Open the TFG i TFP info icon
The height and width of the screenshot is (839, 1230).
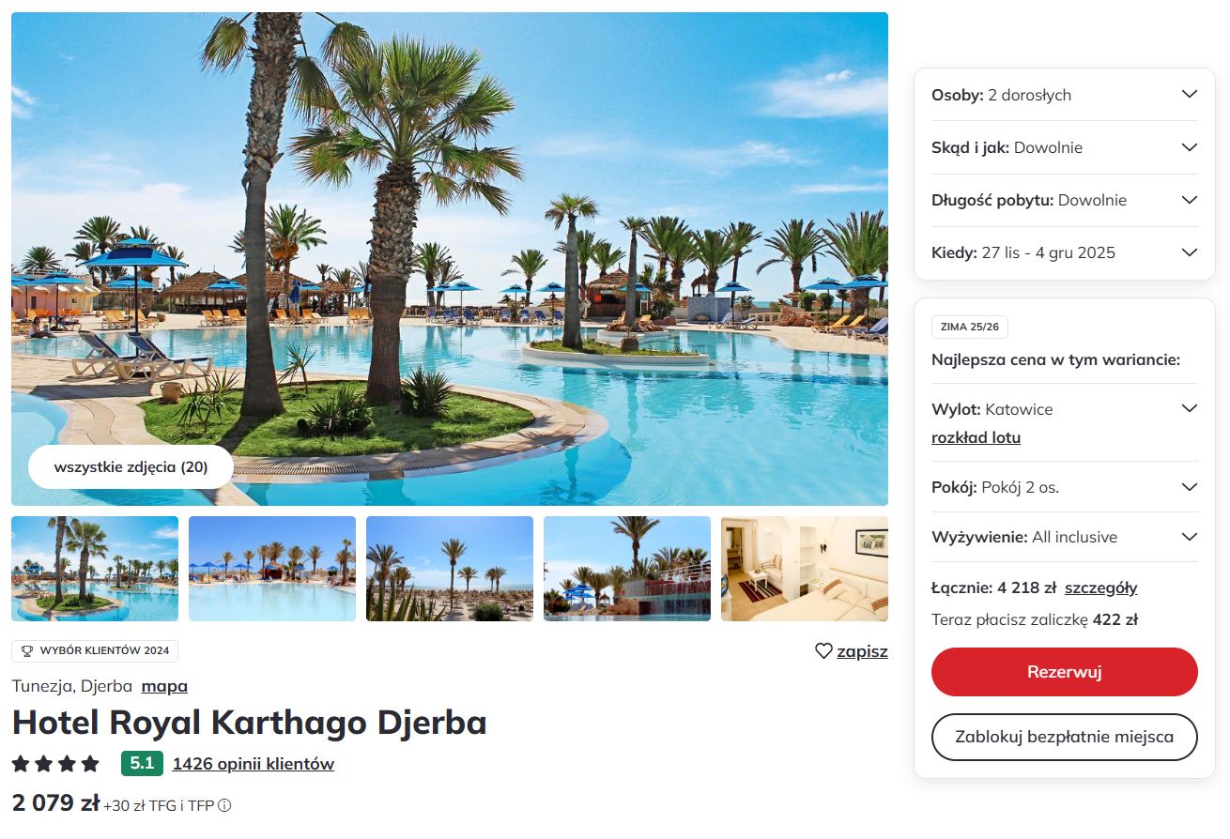(x=224, y=805)
